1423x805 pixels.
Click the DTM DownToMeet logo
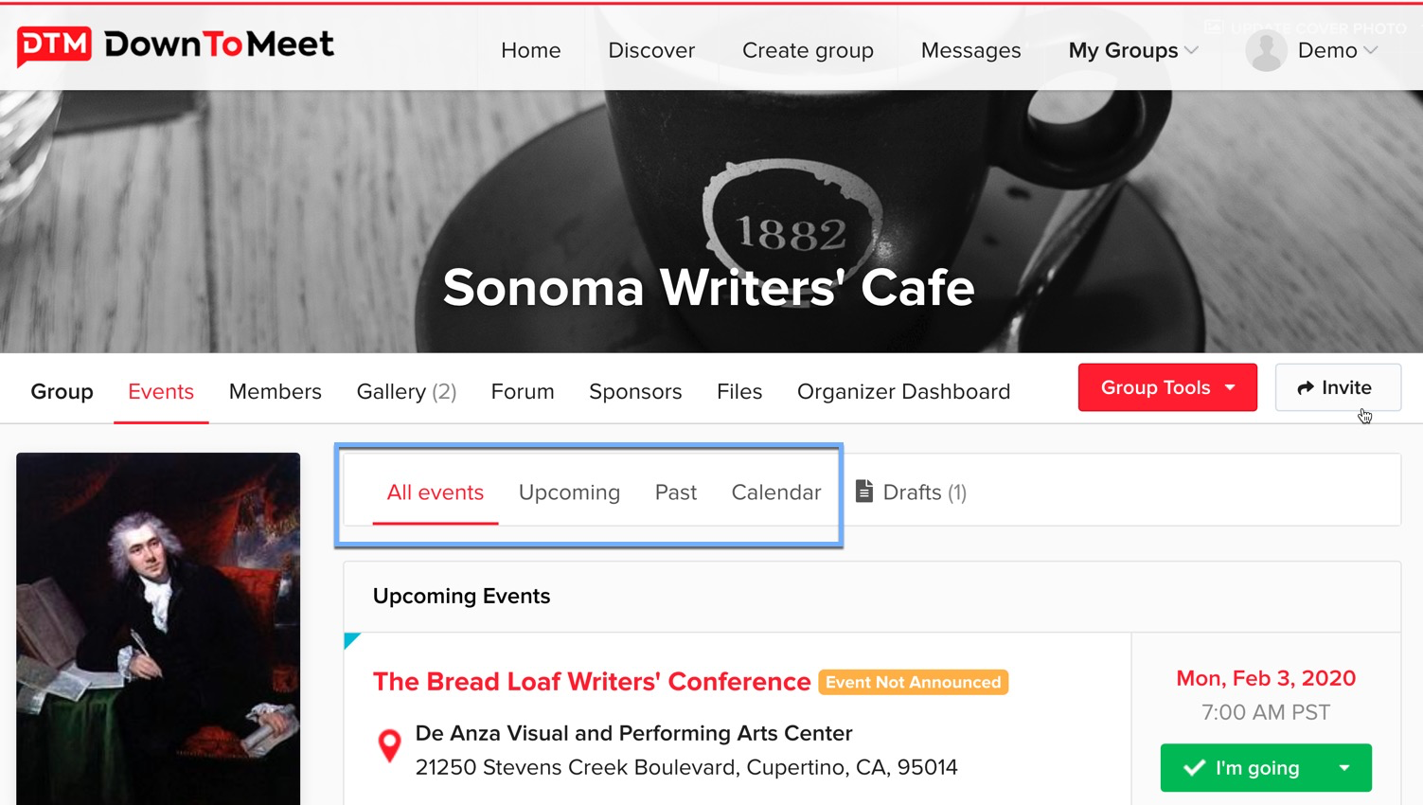(175, 45)
